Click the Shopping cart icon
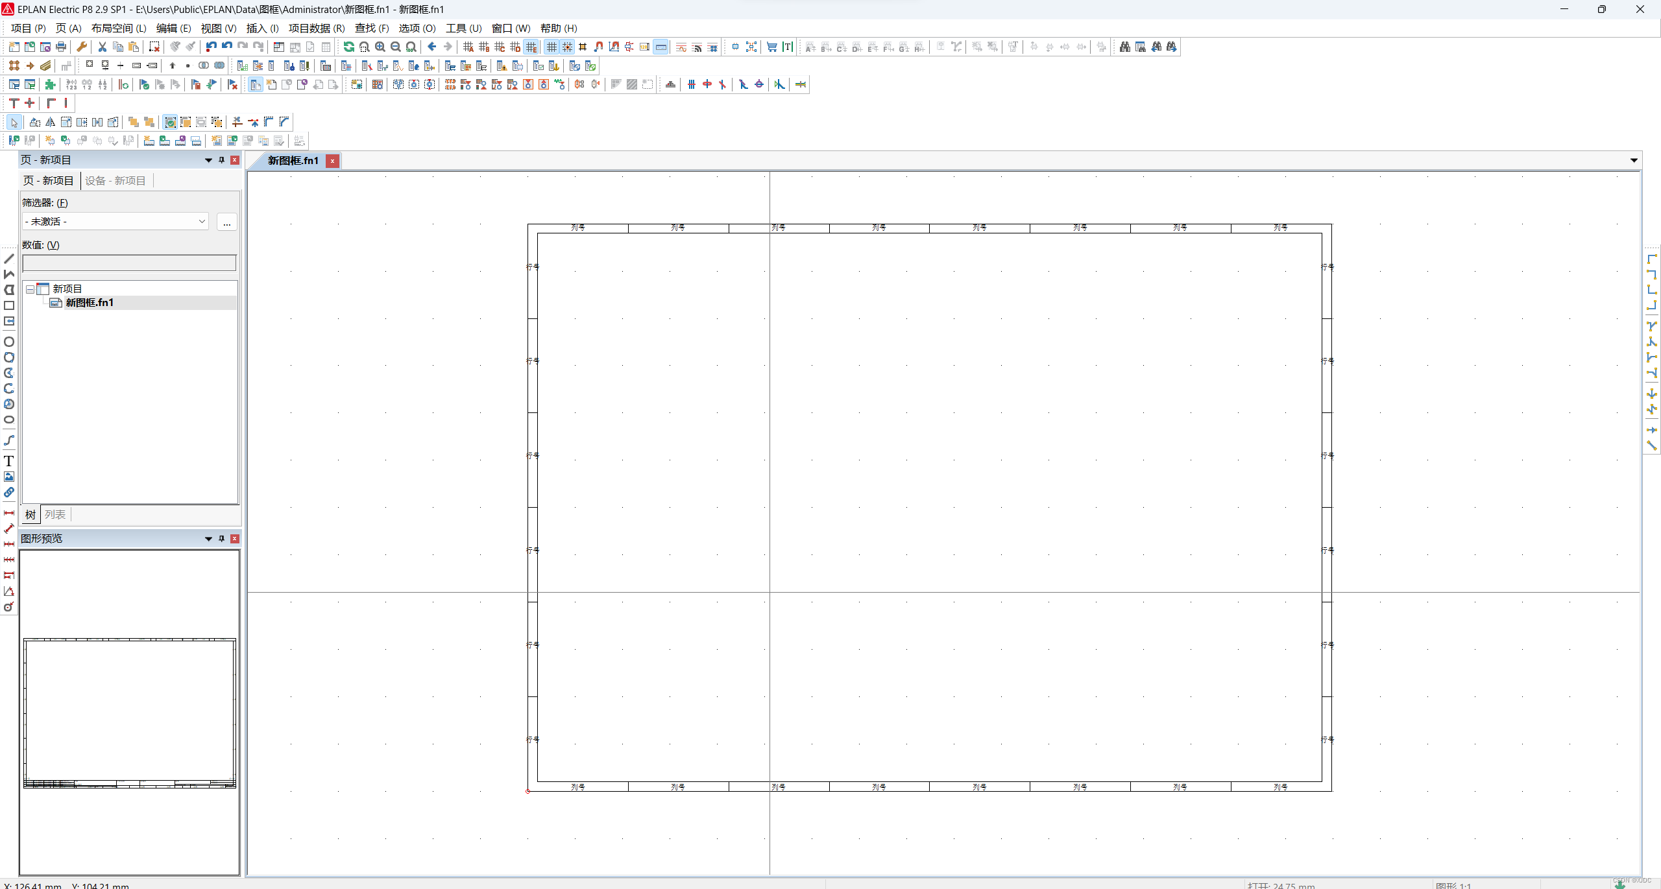Screen dimensions: 1661x889 coord(771,47)
